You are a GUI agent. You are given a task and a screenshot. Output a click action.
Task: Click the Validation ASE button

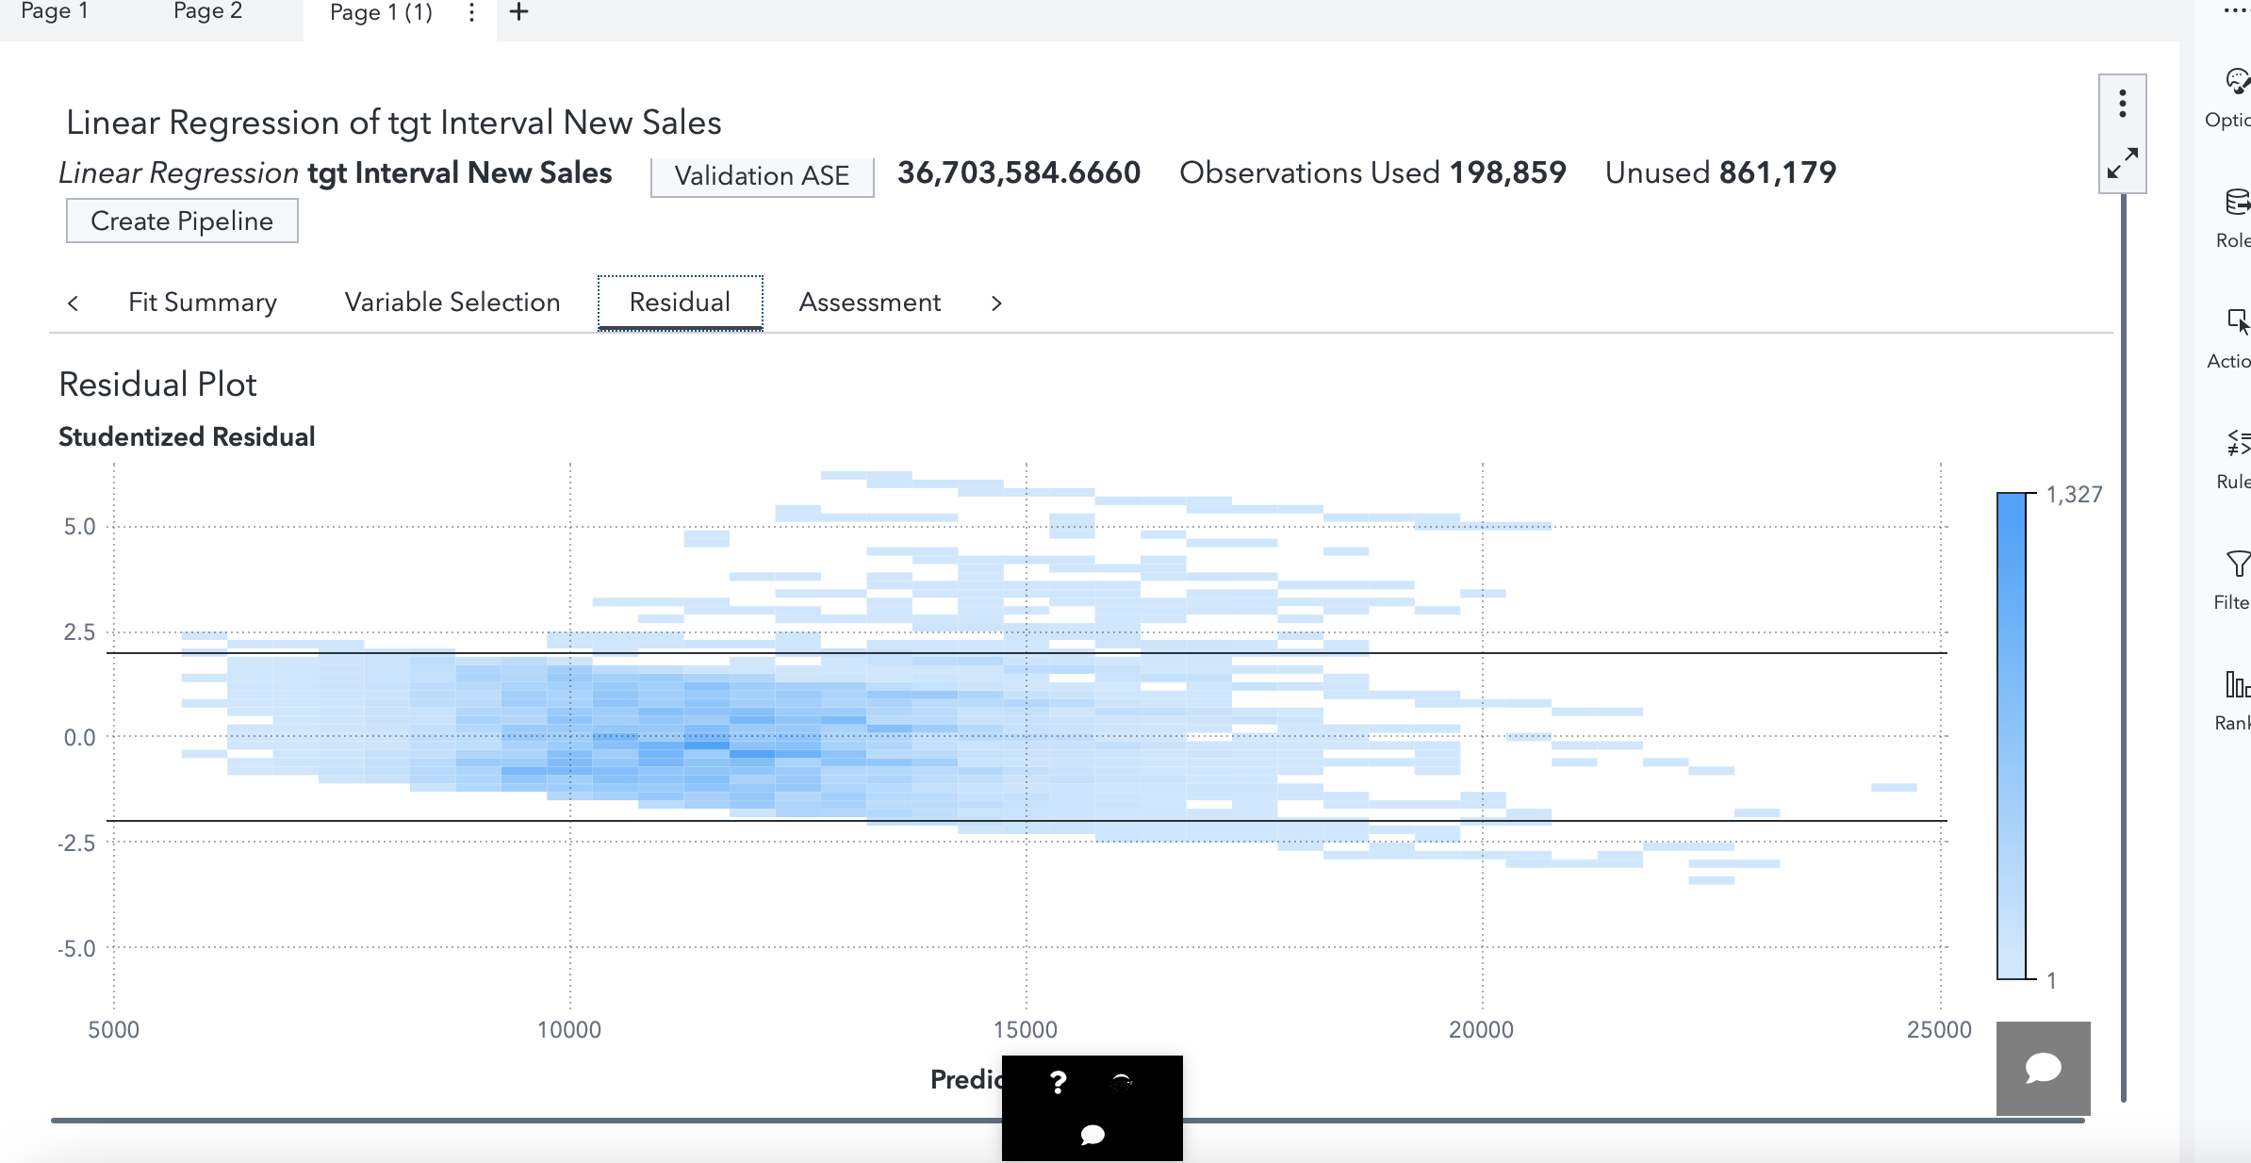[x=762, y=176]
